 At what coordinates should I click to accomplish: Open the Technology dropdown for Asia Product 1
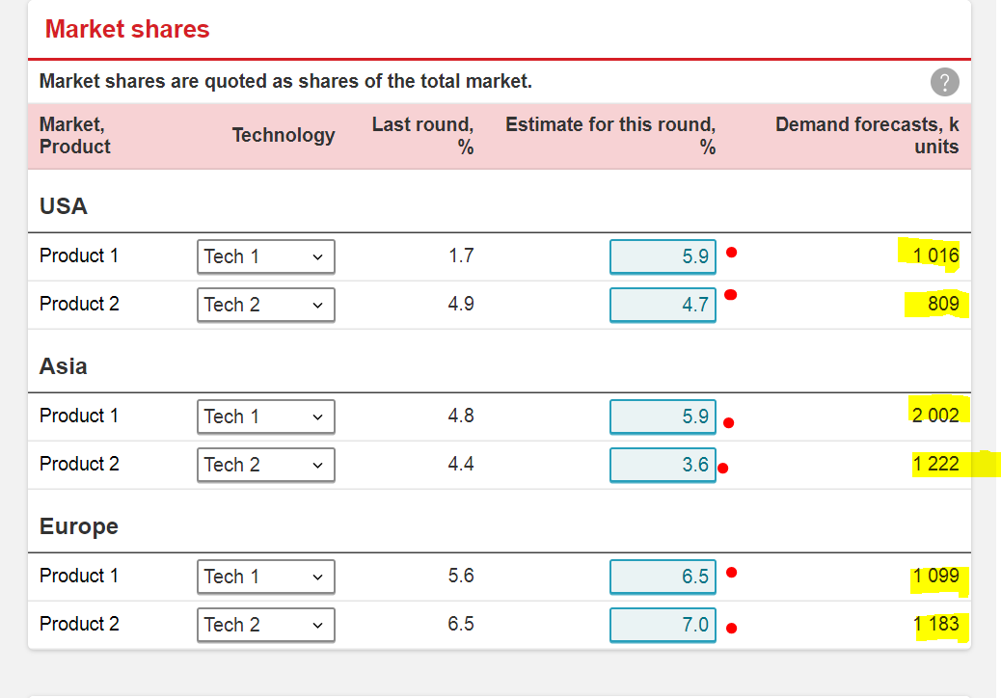point(265,416)
